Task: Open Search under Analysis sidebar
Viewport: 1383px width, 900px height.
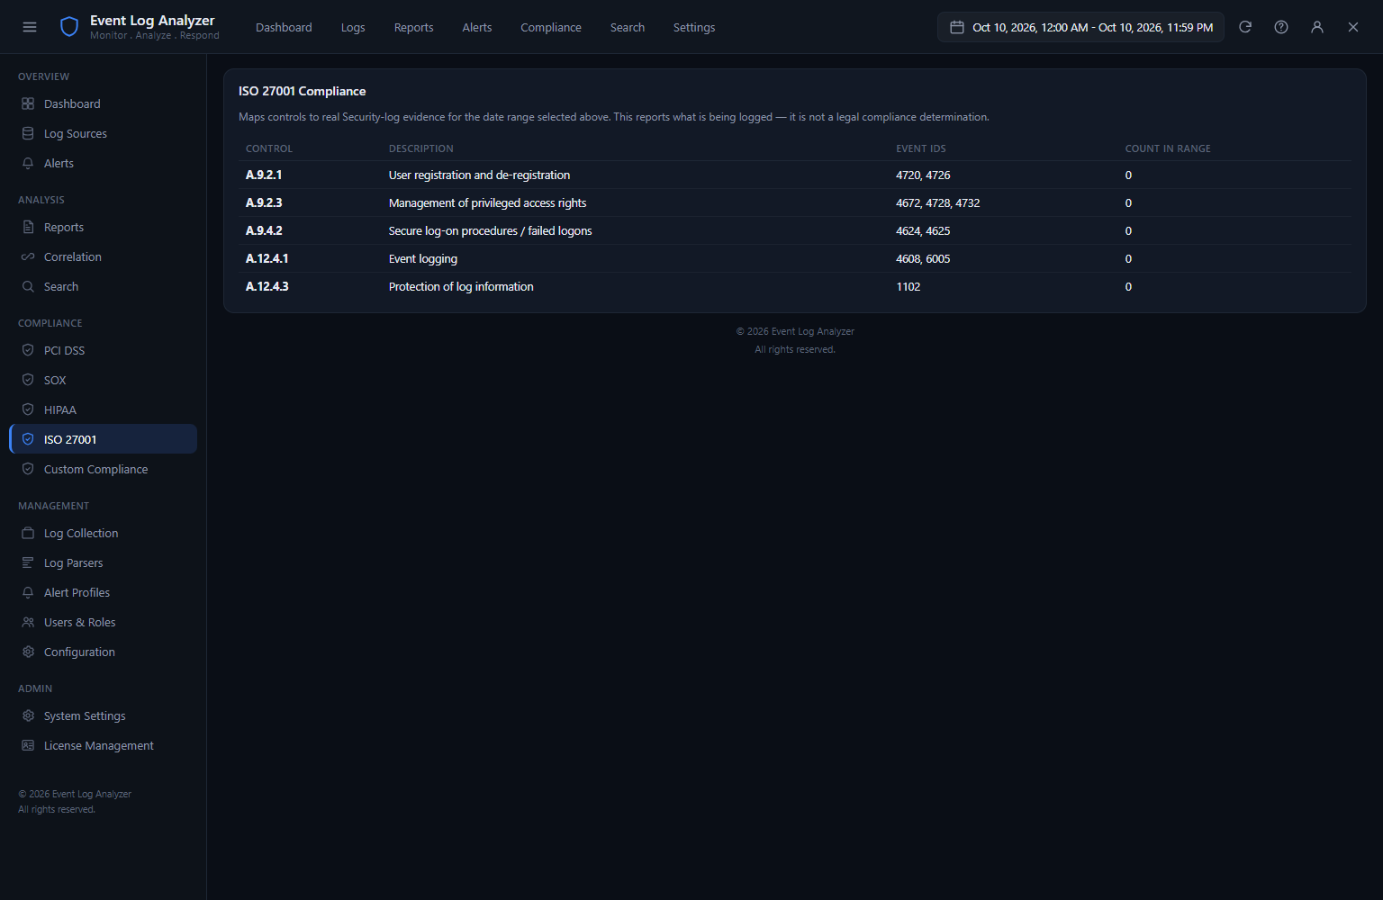Action: pyautogui.click(x=103, y=286)
